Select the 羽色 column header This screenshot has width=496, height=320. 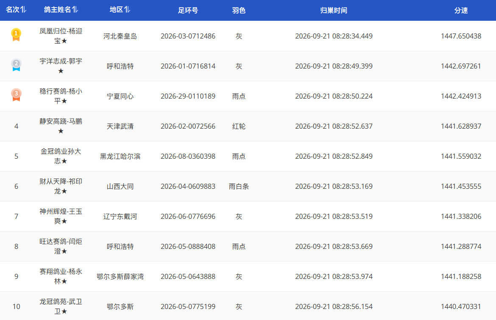click(x=239, y=11)
